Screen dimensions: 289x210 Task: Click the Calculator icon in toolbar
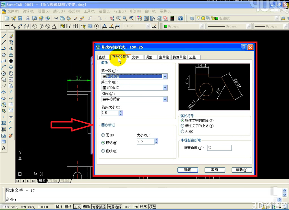[x=172, y=18]
